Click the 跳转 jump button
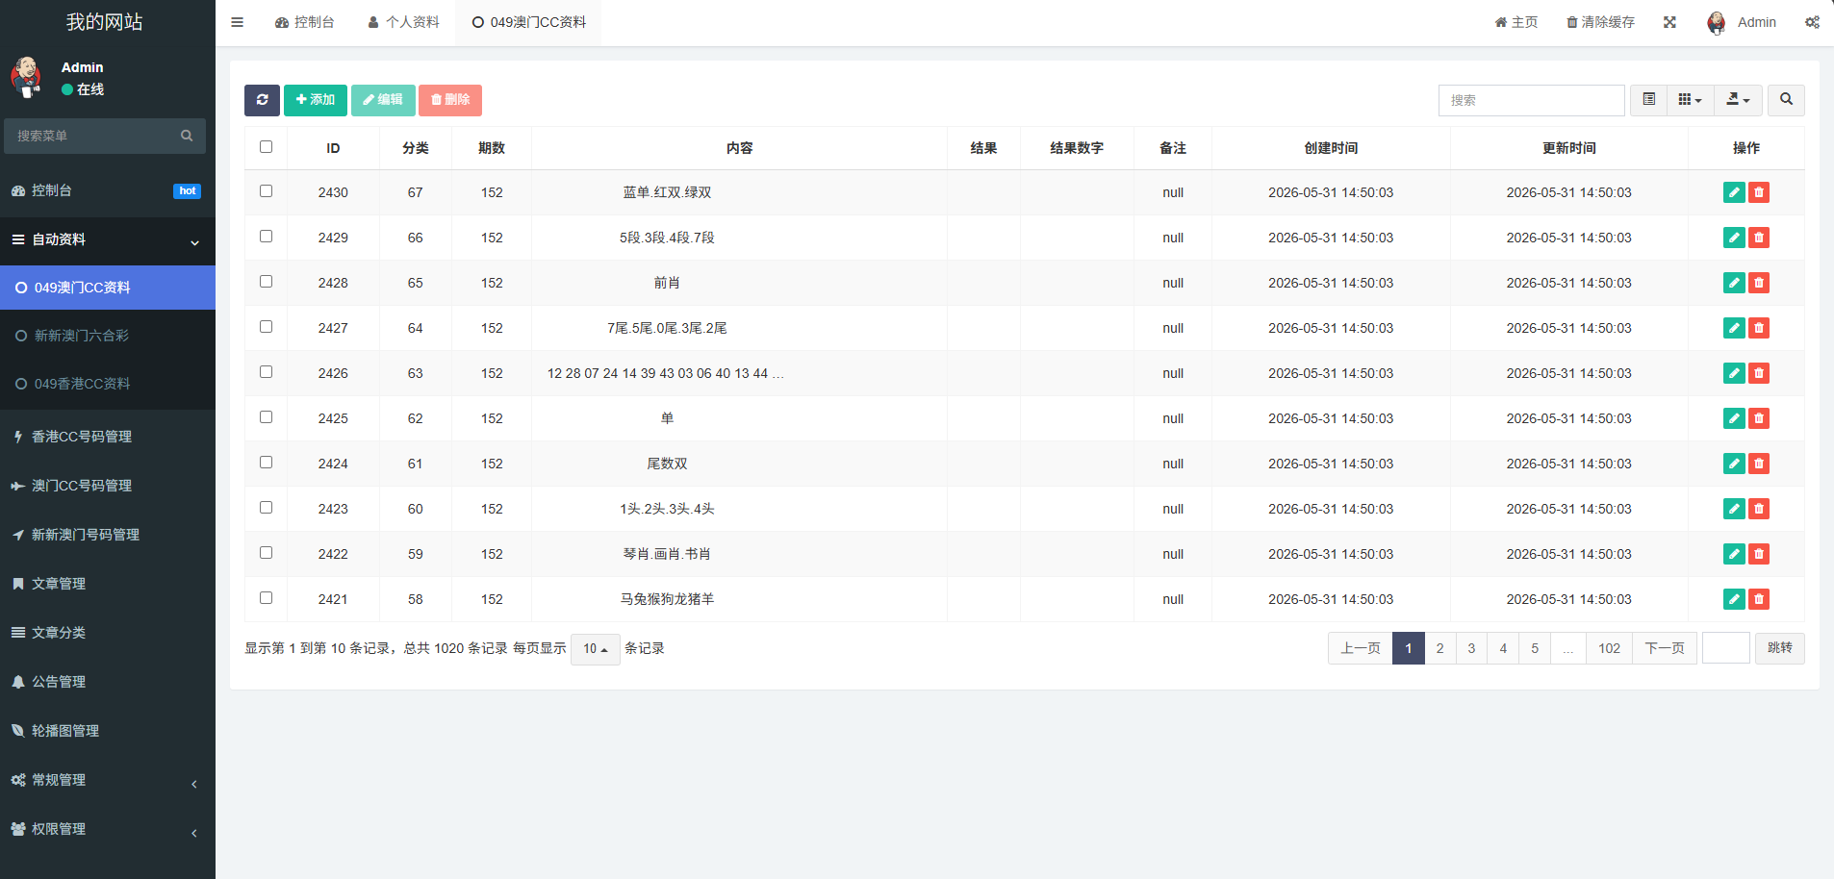1834x879 pixels. 1780,648
